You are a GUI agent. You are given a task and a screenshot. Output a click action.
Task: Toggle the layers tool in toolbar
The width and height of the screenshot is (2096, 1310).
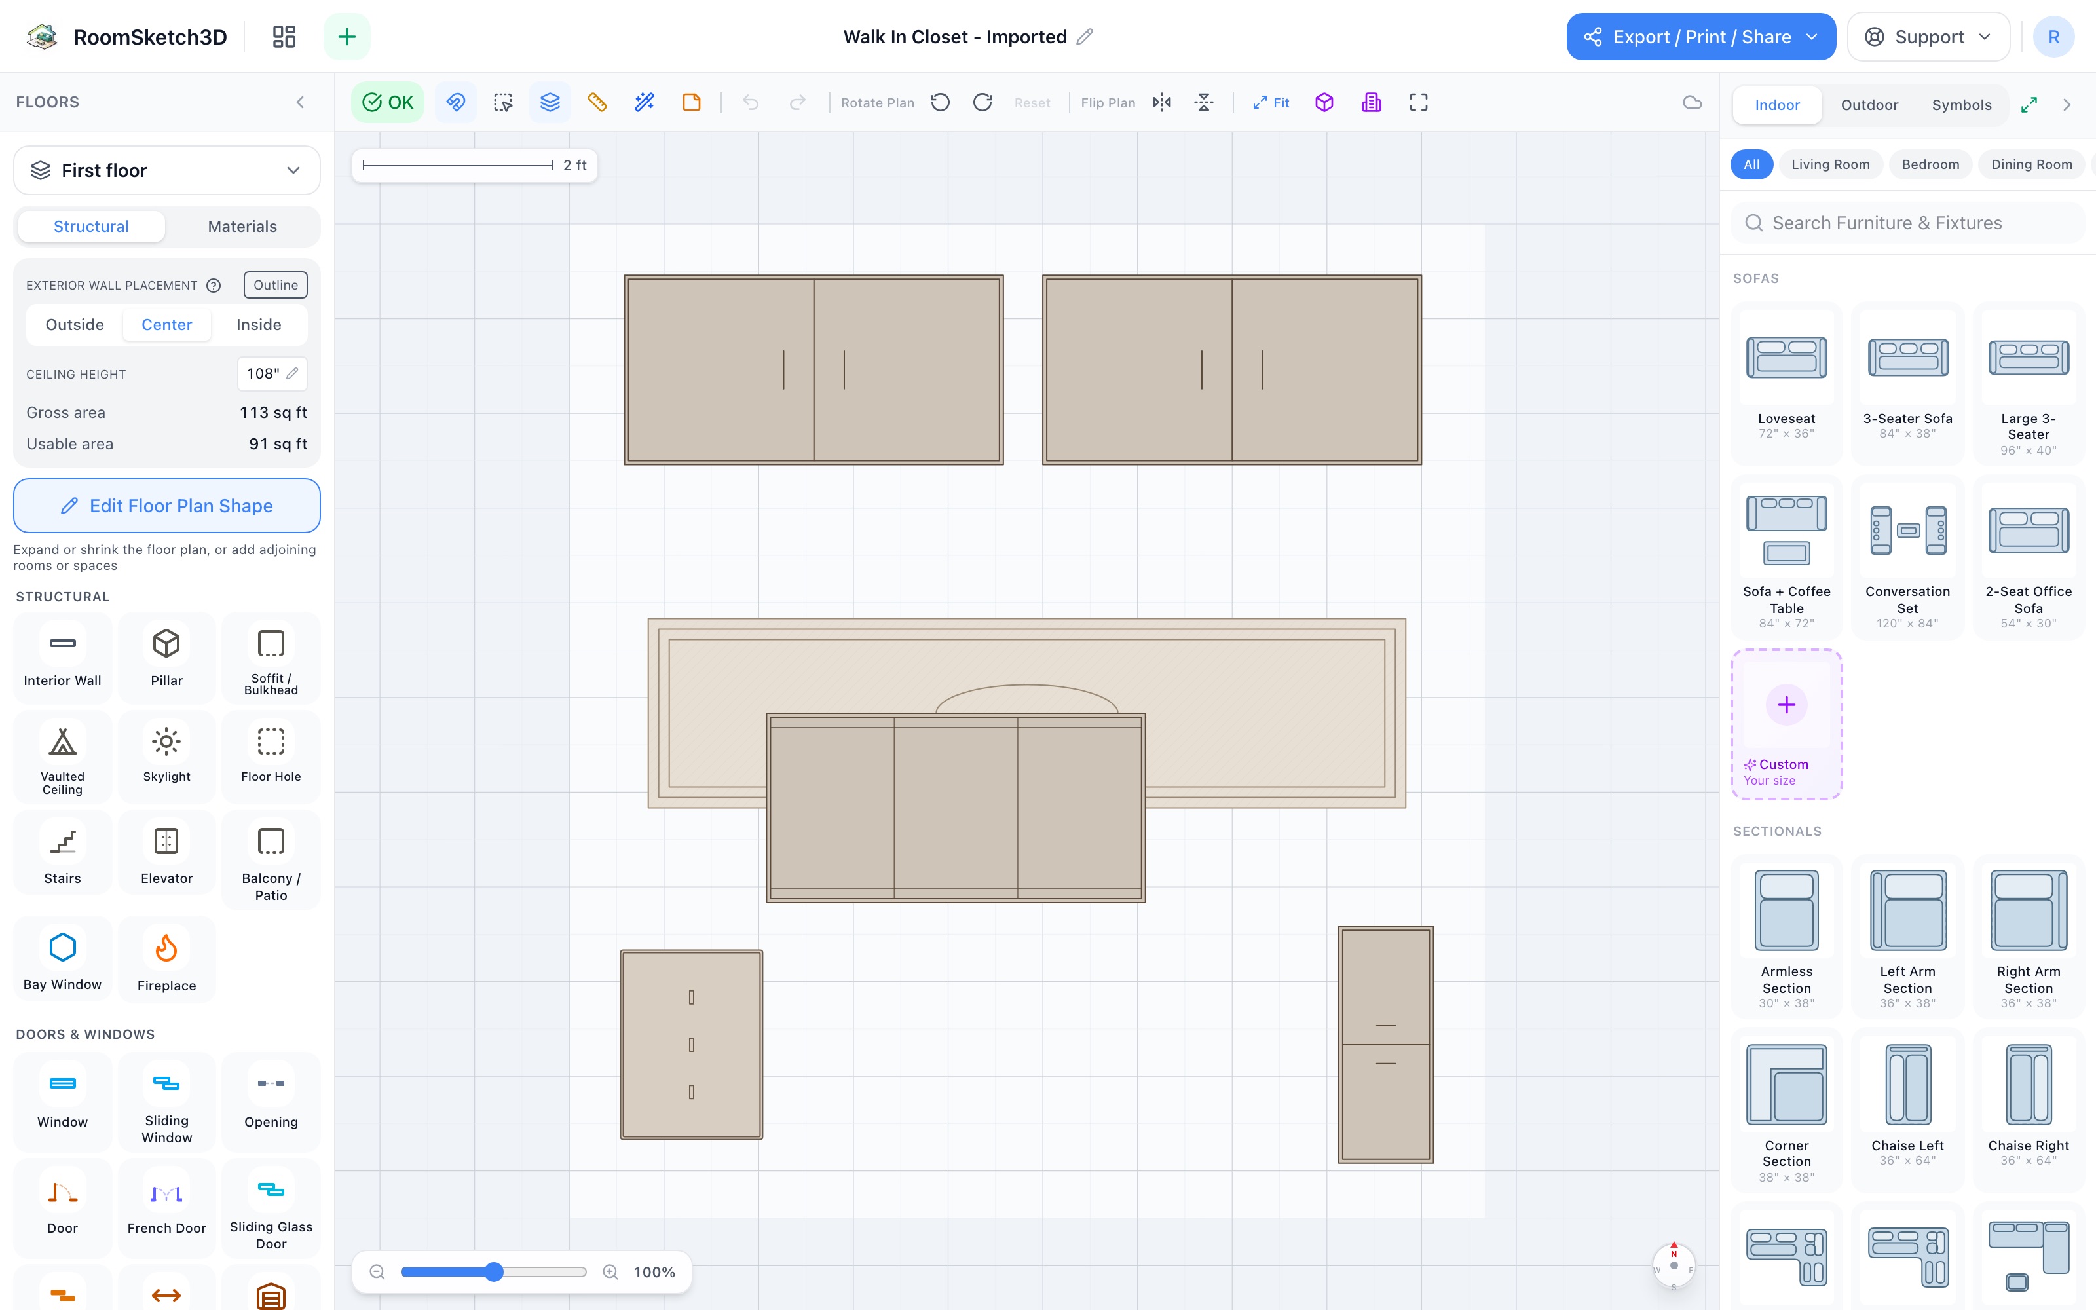[550, 102]
